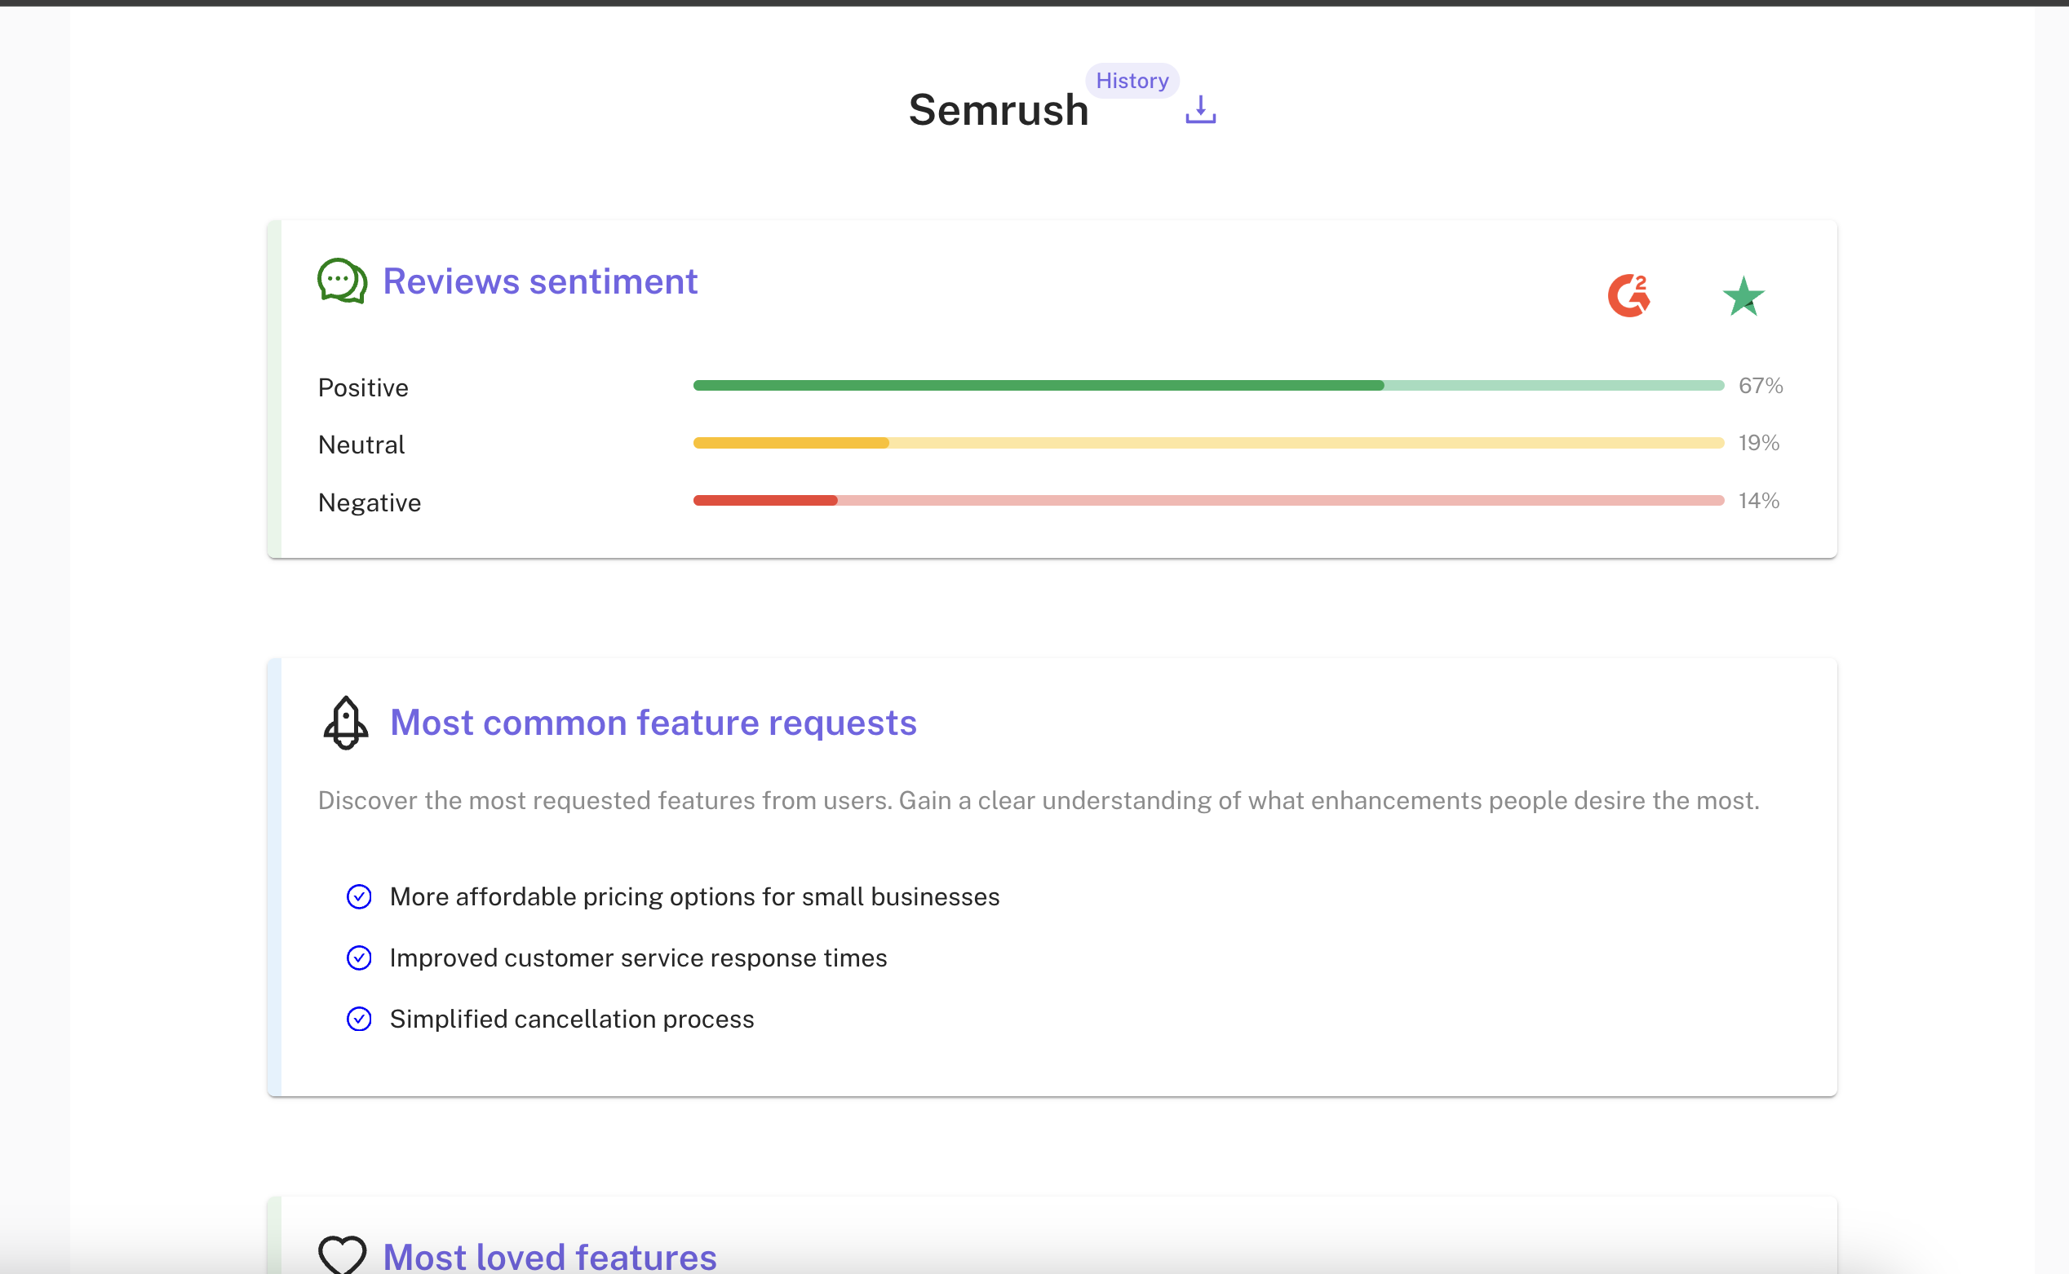Select the More affordable pricing options text

[693, 896]
